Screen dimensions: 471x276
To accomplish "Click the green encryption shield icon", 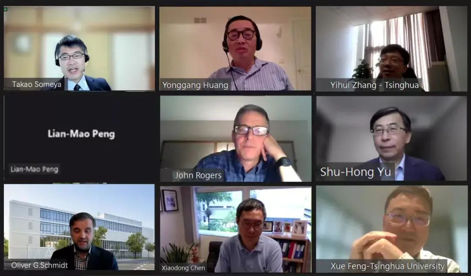I will pyautogui.click(x=5, y=10).
